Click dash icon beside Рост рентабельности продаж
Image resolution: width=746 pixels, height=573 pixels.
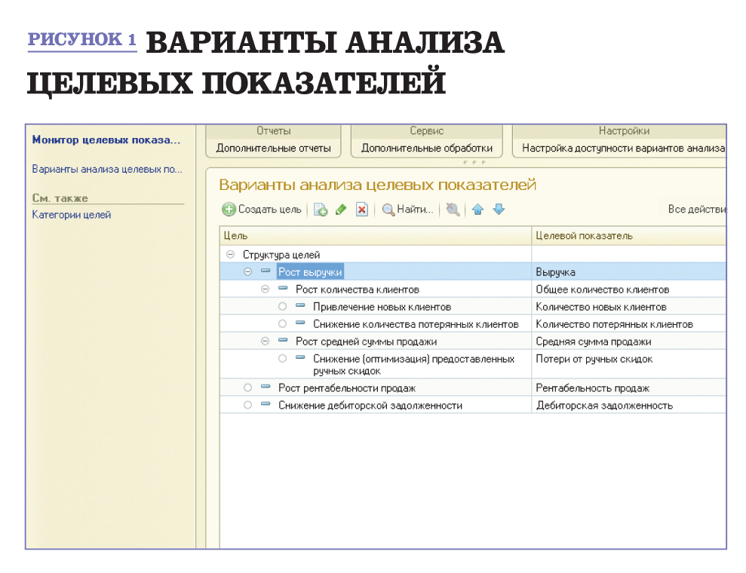point(266,387)
